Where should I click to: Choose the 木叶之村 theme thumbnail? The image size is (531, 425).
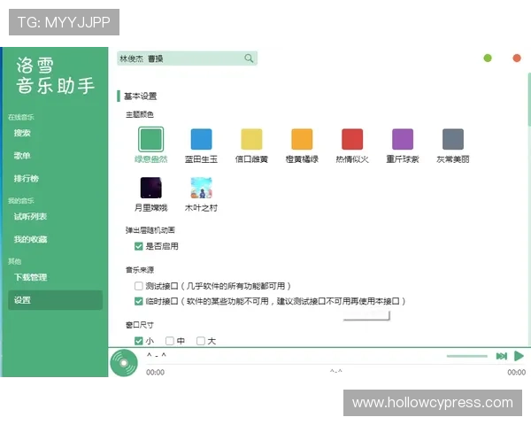pyautogui.click(x=201, y=188)
